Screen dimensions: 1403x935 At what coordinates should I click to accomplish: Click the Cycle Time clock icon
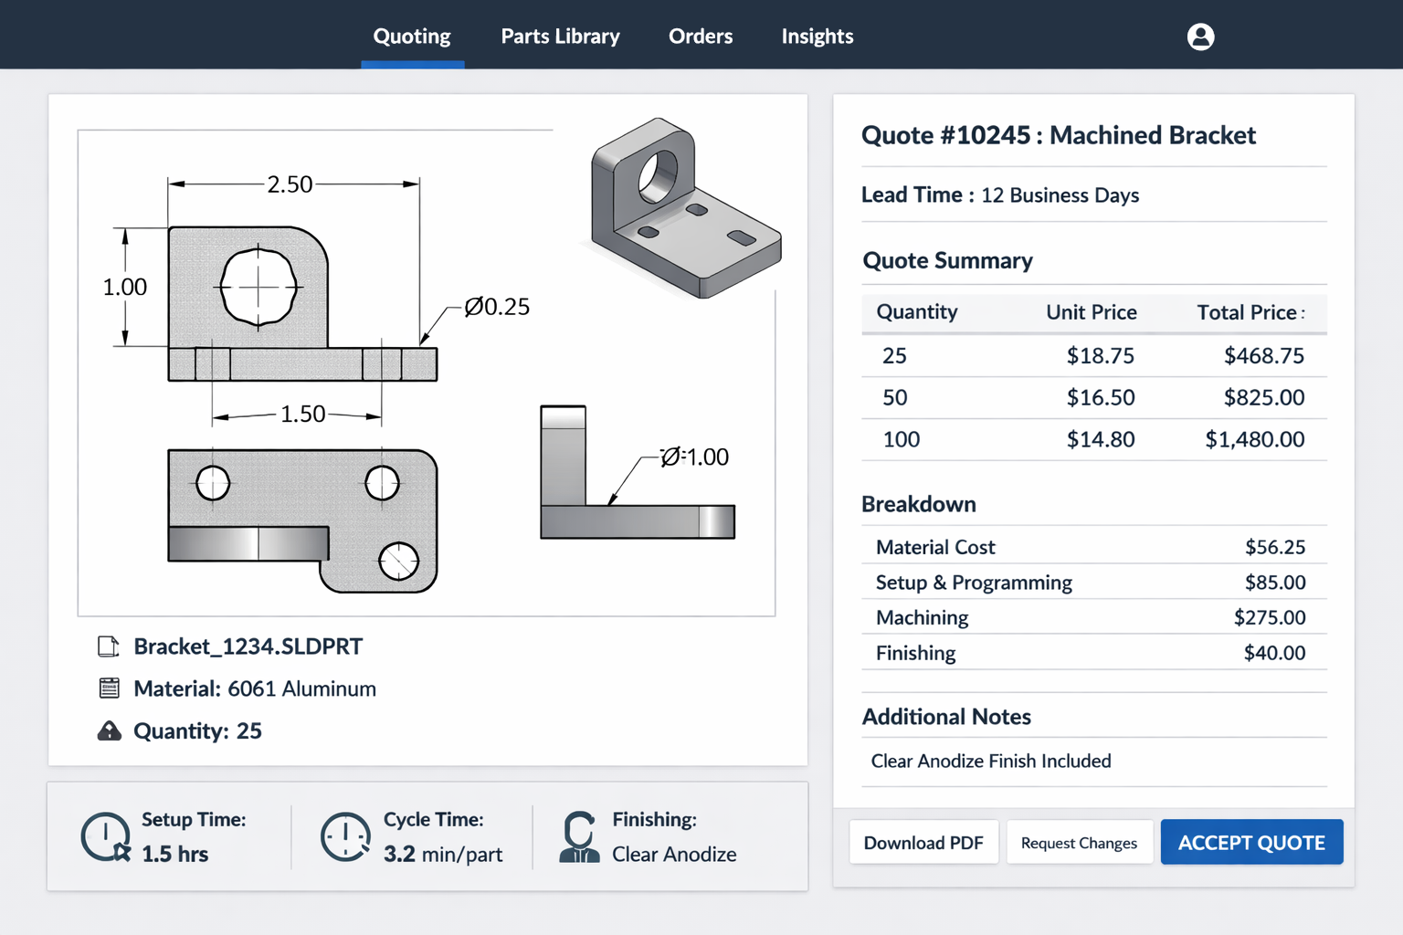(x=345, y=837)
